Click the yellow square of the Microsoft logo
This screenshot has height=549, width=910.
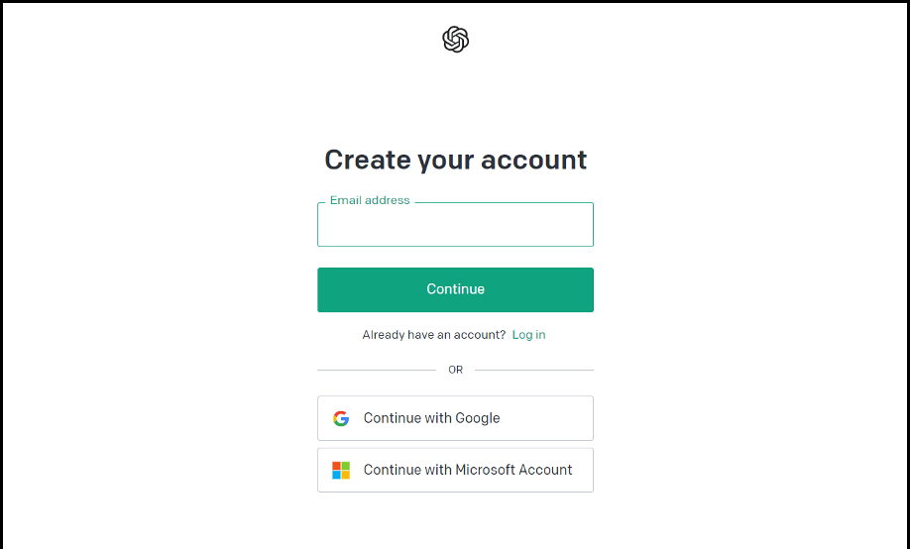[346, 475]
